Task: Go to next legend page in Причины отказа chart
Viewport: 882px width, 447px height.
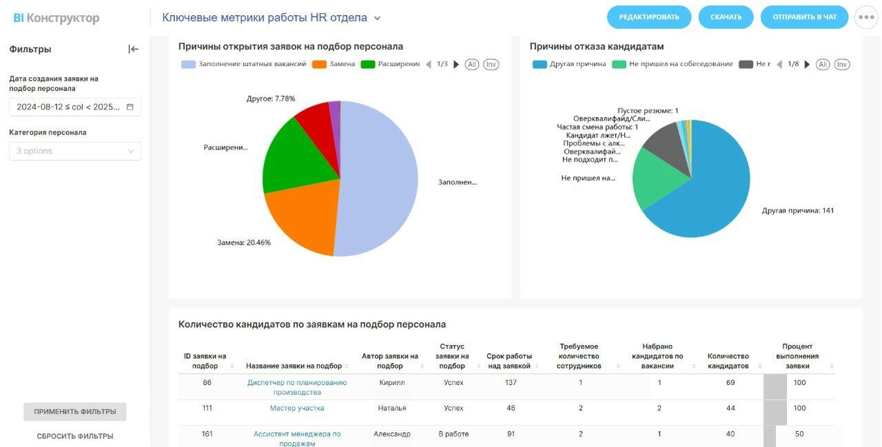Action: click(807, 64)
